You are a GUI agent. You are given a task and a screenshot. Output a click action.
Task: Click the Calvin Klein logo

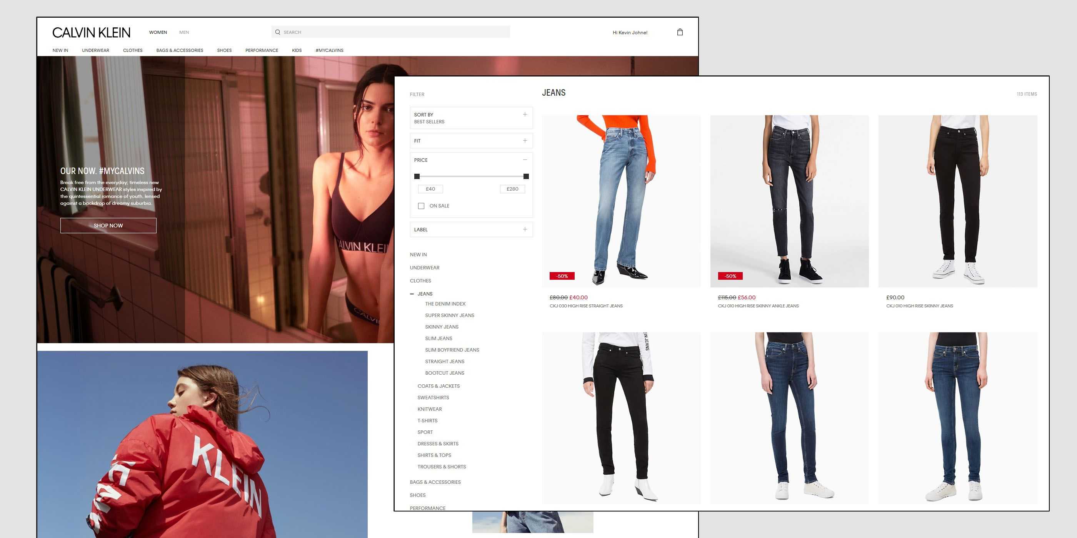(91, 33)
